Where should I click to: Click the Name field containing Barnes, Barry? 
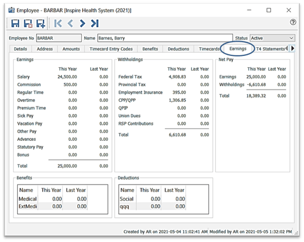[x=165, y=38]
